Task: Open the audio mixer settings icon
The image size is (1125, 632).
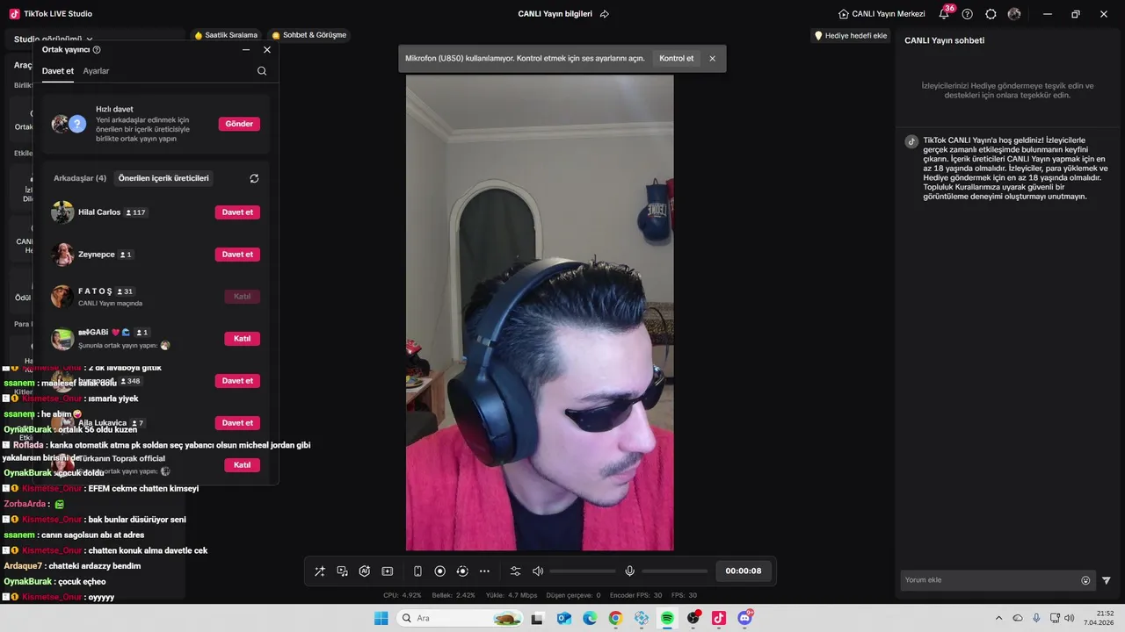Action: pos(516,571)
